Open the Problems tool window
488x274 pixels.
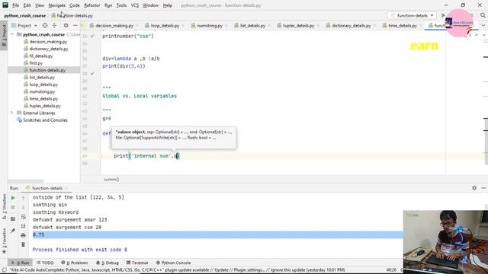(x=75, y=263)
